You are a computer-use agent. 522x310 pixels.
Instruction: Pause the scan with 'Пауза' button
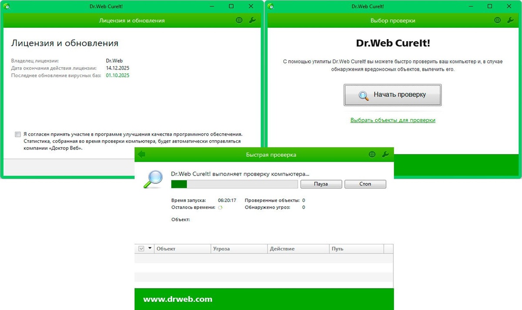(x=321, y=184)
